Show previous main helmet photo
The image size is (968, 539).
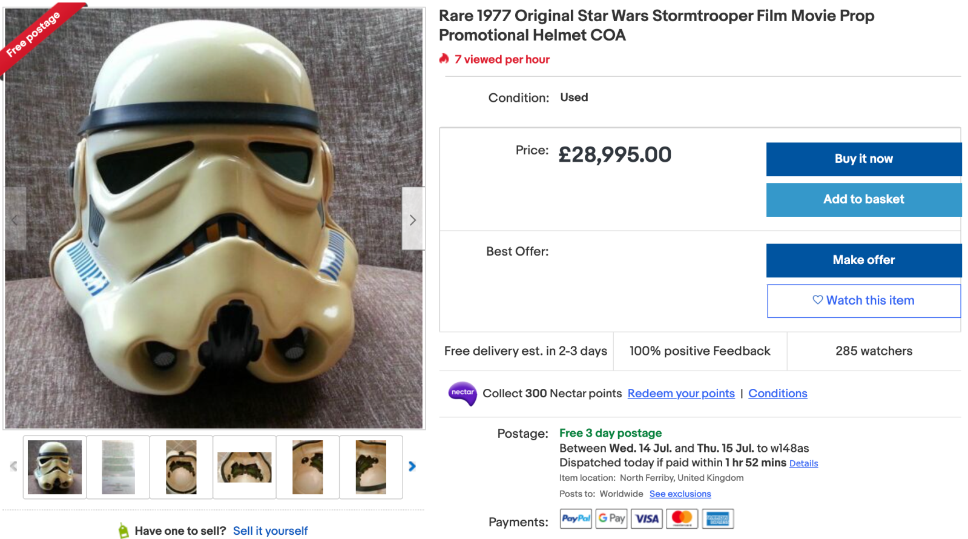(x=15, y=219)
